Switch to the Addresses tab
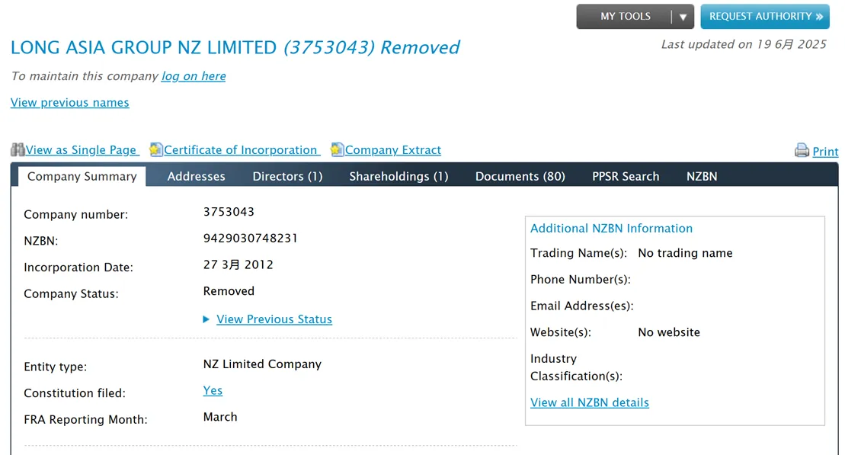 click(196, 176)
